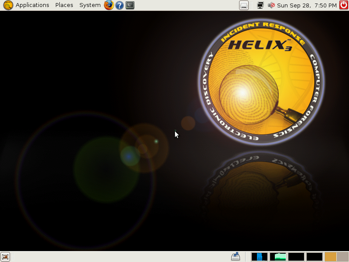Switch to the gray second workspace
Viewport: 349px width, 262px height.
click(342, 257)
